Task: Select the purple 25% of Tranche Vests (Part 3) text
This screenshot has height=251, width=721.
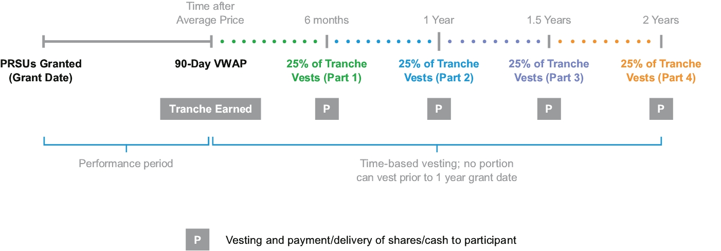Action: [549, 71]
